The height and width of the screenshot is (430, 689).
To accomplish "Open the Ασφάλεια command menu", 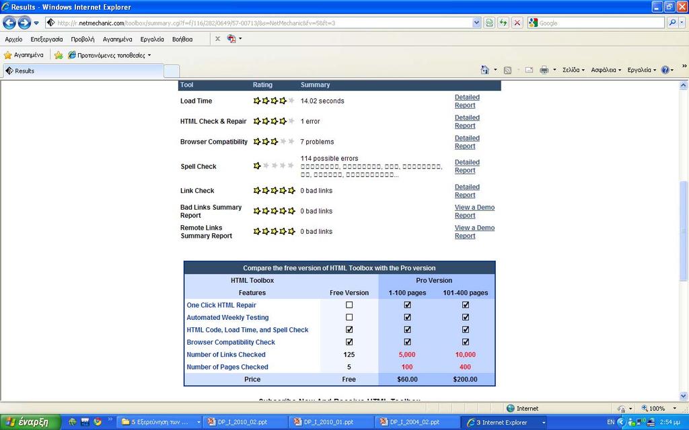I will point(606,70).
